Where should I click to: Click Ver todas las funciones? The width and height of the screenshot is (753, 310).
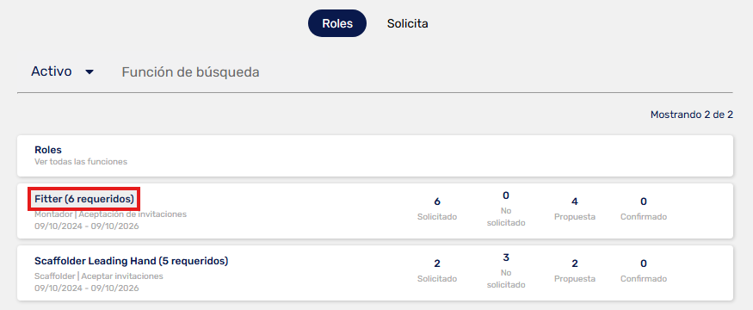coord(81,162)
